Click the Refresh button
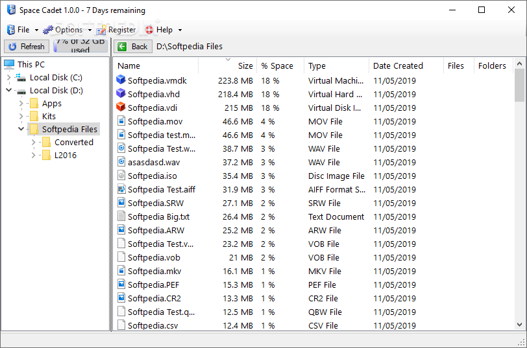This screenshot has height=348, width=527. (x=27, y=46)
